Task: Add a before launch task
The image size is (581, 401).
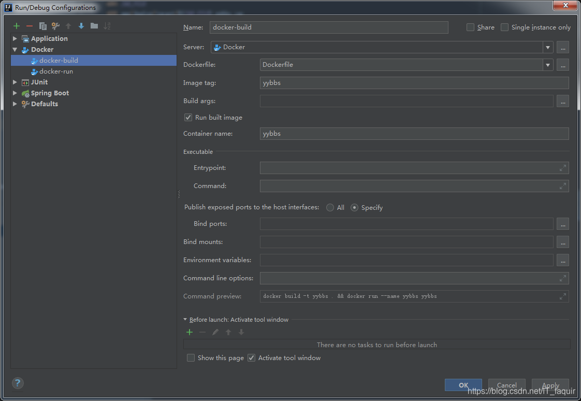Action: tap(190, 332)
